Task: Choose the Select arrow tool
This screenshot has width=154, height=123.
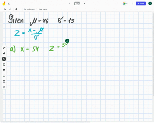Action: [4, 59]
